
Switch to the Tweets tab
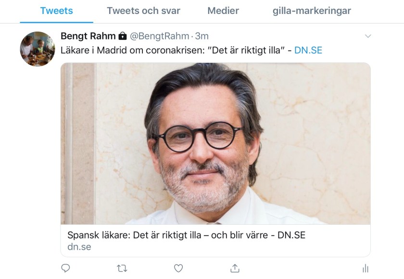[x=56, y=11]
